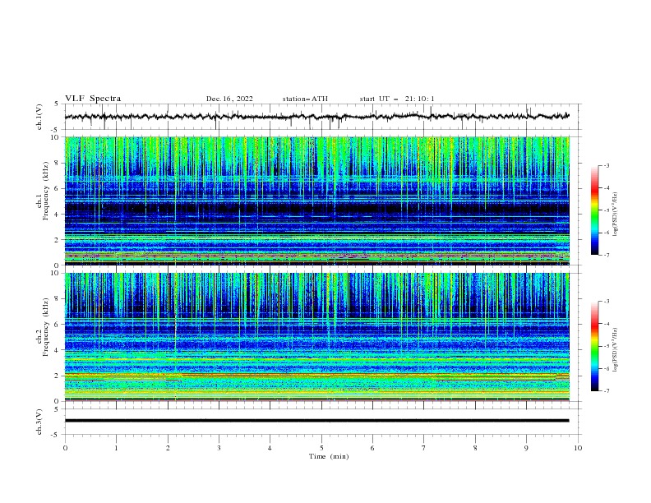Viewport: 651px width, 503px height.
Task: Click the "Time (min)" axis label
Action: click(x=329, y=456)
